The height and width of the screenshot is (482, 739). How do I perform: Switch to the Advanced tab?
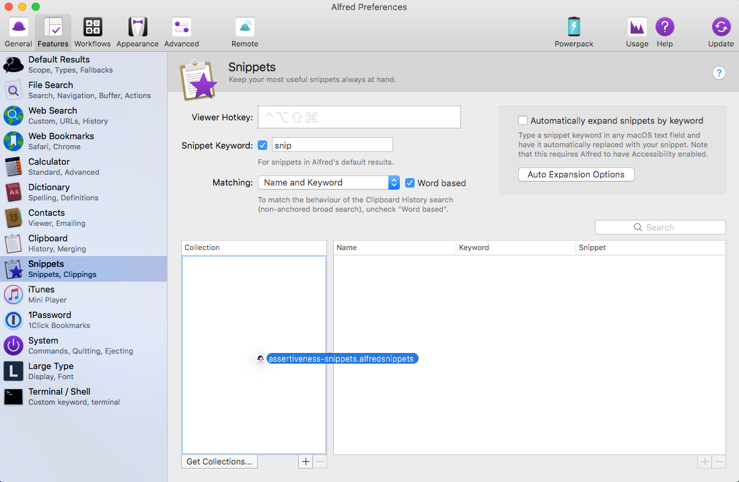182,32
